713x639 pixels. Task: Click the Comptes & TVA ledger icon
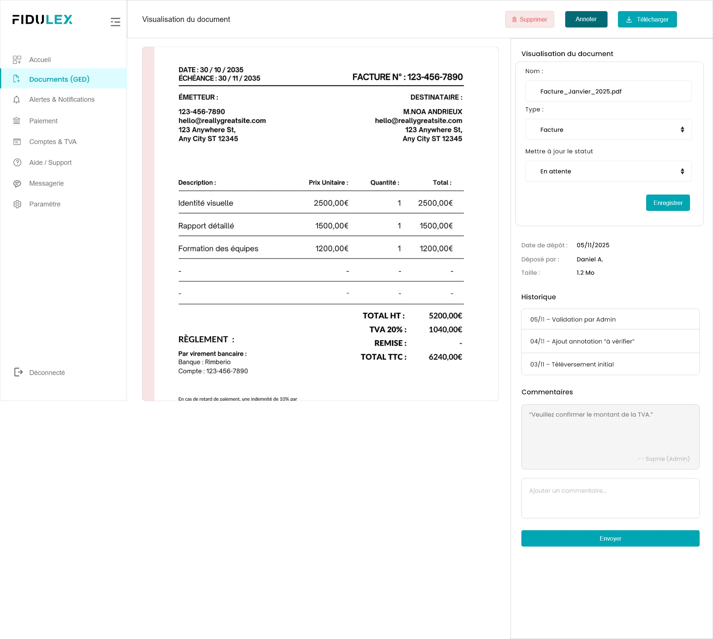click(x=17, y=142)
